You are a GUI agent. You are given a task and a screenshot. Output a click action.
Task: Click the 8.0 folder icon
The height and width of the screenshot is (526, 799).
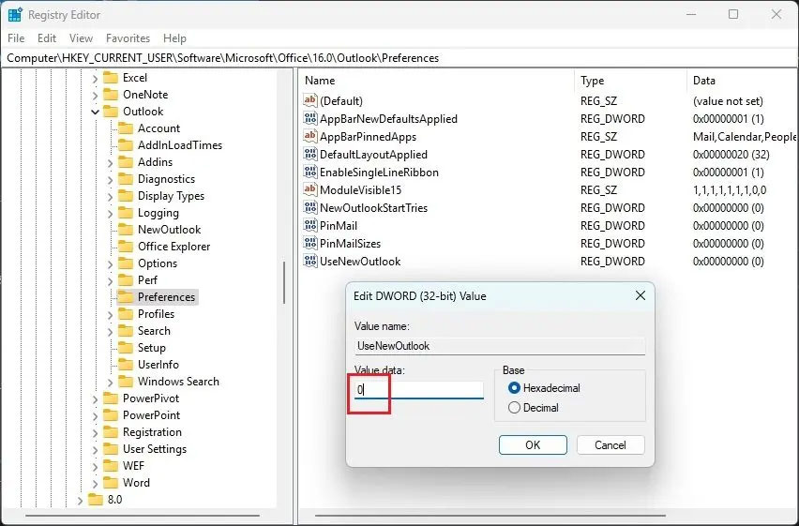point(96,499)
